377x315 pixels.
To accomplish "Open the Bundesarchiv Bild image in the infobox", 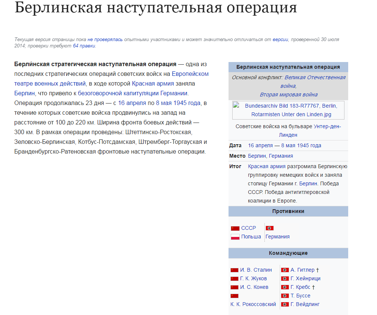I will [288, 110].
